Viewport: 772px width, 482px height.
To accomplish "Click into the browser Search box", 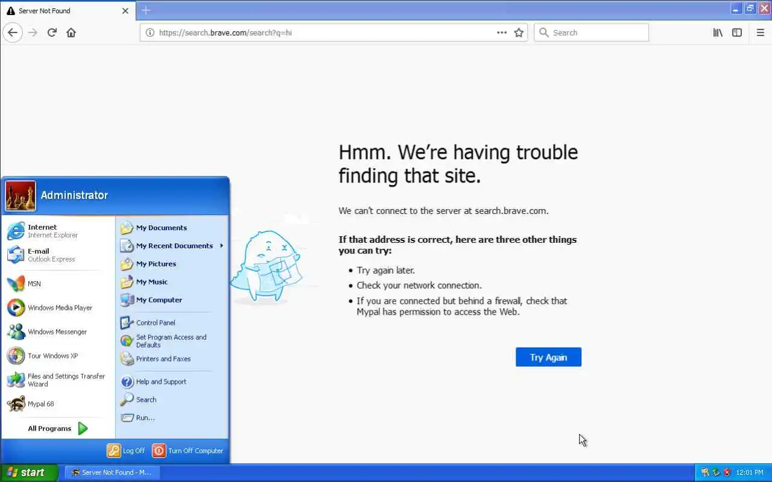I will 591,33.
